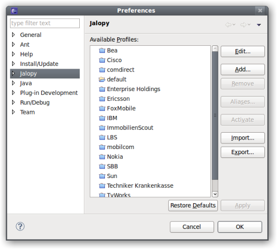This screenshot has width=277, height=249.
Task: Open the help question mark icon
Action: point(20,227)
